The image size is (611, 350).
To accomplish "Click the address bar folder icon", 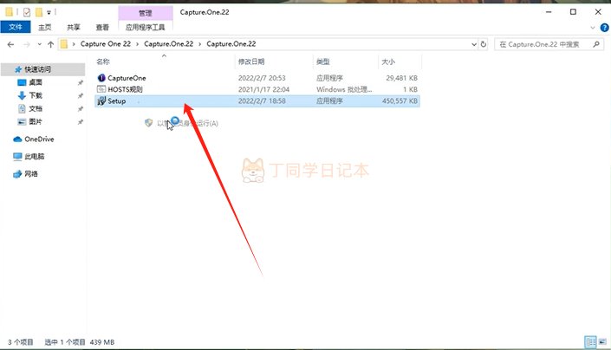I will tap(64, 44).
